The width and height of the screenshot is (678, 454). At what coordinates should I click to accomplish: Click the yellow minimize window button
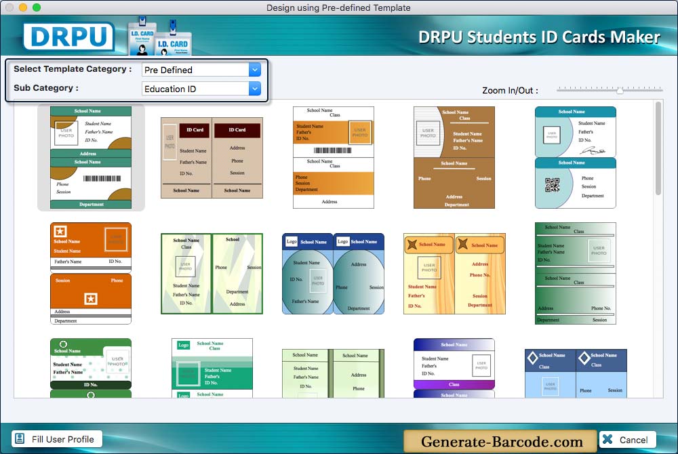(23, 7)
